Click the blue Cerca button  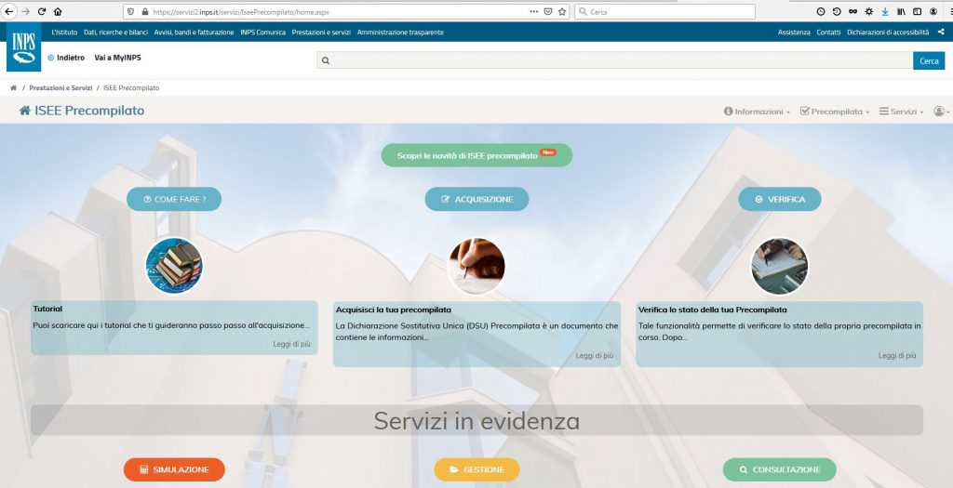pos(929,60)
